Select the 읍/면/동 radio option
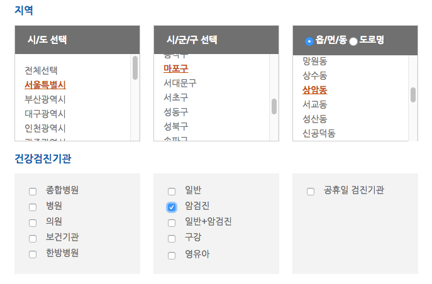The image size is (432, 284). click(309, 41)
